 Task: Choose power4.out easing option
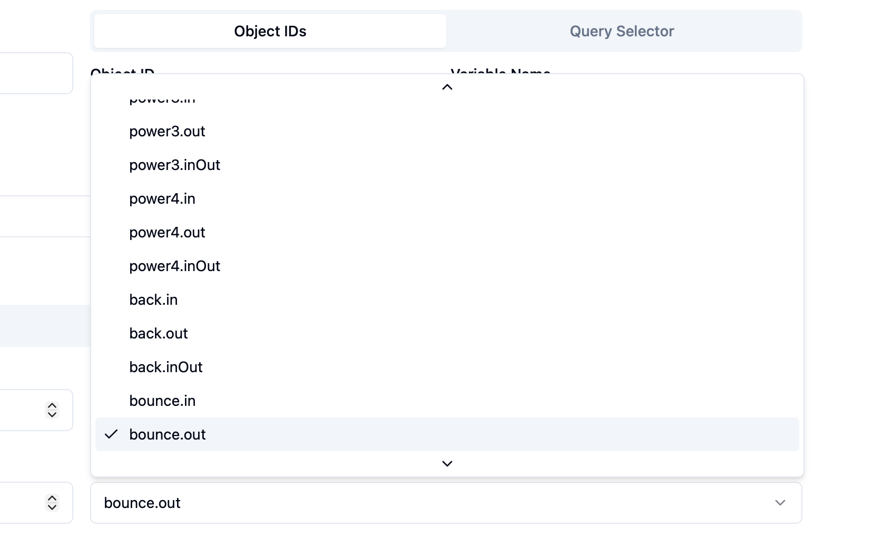167,232
